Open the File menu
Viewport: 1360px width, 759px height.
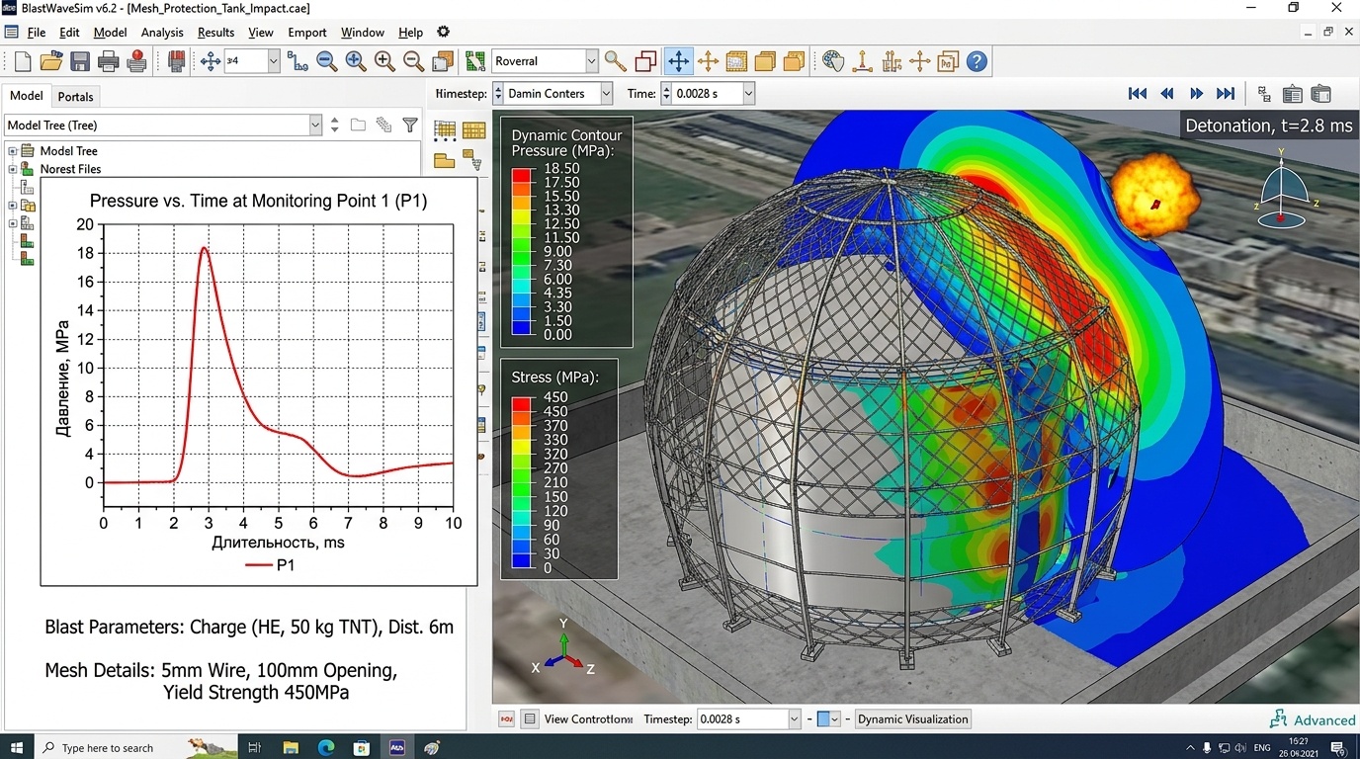(x=37, y=33)
